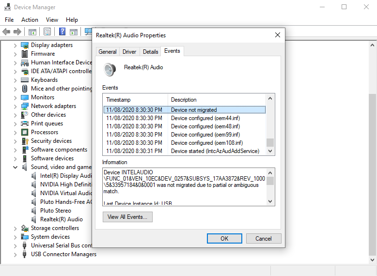Expand the Storage controllers node
The image size is (377, 276).
coord(15,229)
